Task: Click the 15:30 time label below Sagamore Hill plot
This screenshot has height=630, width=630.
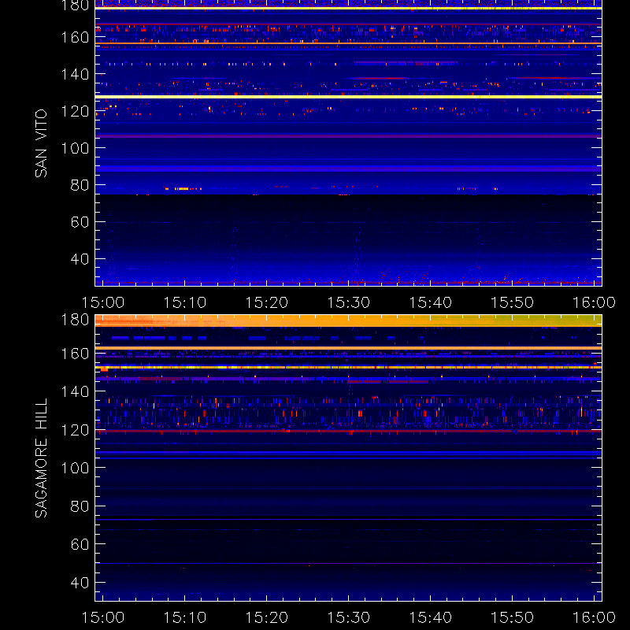Action: 348,617
